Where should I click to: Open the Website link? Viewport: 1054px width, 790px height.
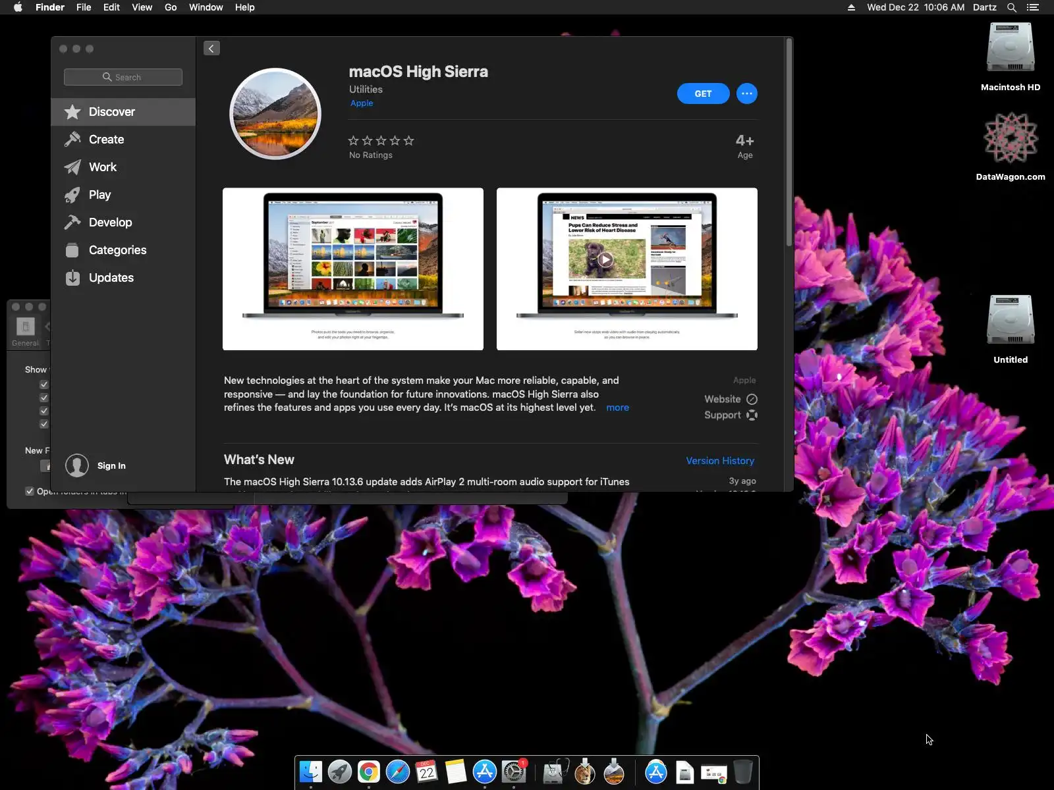pos(731,399)
